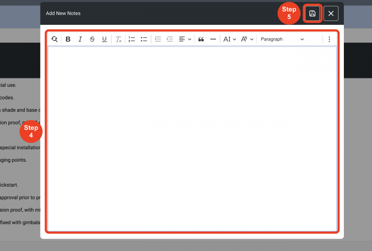Toggle bold formatting
Image resolution: width=372 pixels, height=251 pixels.
coord(68,39)
